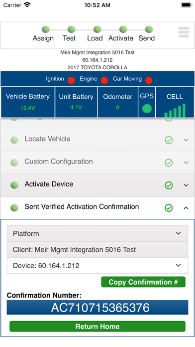Screen dimensions: 195x347
Task: Click Sent Verified Activation checkmark icon
Action: point(169,208)
